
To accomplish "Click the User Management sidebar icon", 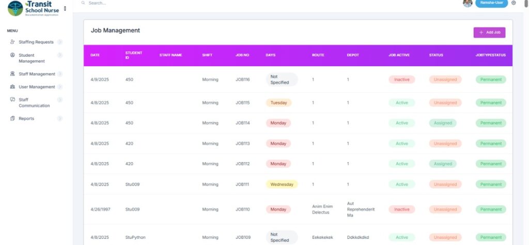I will point(12,87).
